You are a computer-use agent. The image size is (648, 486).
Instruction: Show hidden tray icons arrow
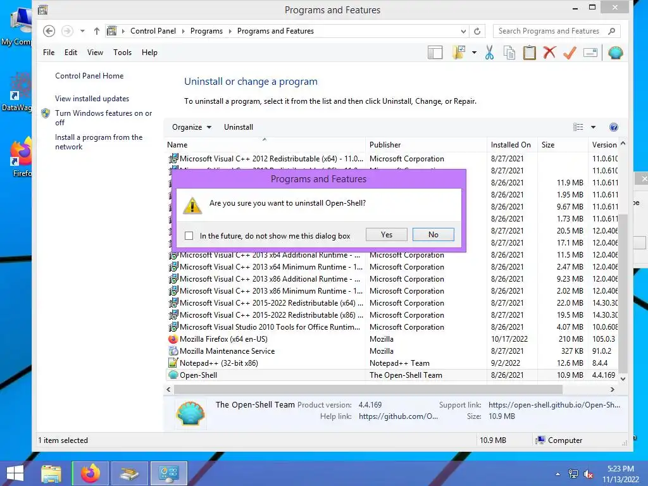558,474
